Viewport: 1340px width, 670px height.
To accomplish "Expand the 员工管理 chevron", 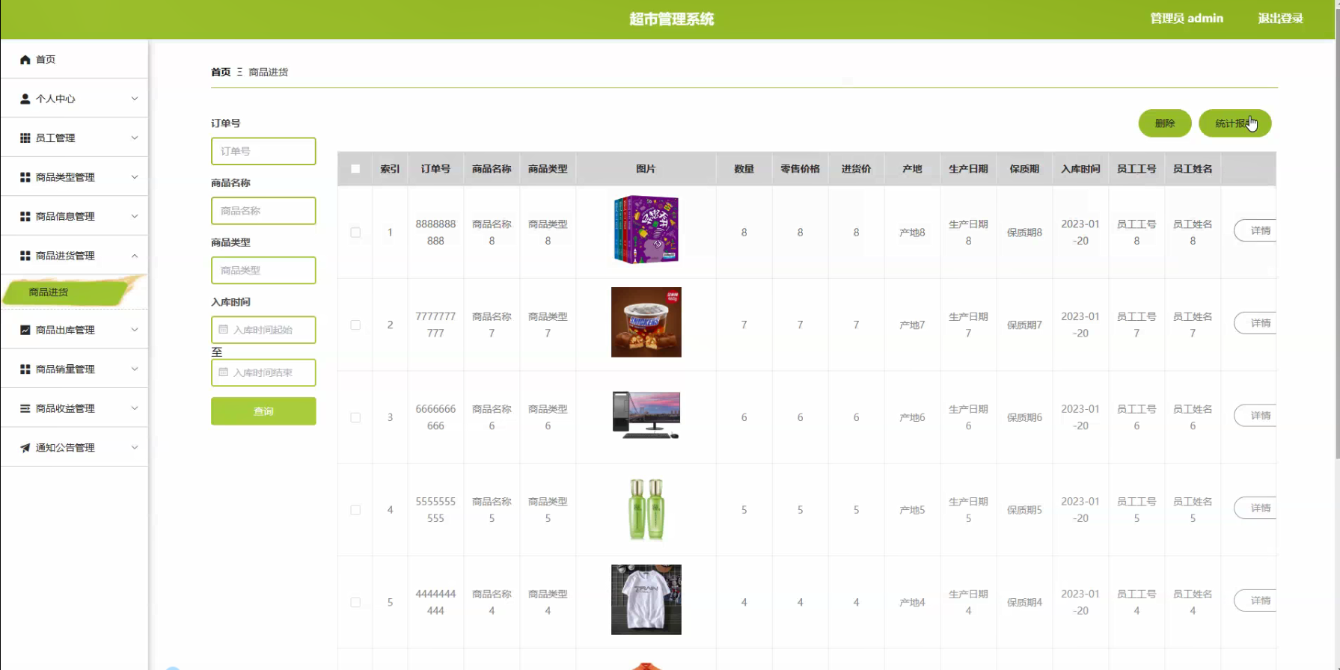I will pyautogui.click(x=135, y=138).
